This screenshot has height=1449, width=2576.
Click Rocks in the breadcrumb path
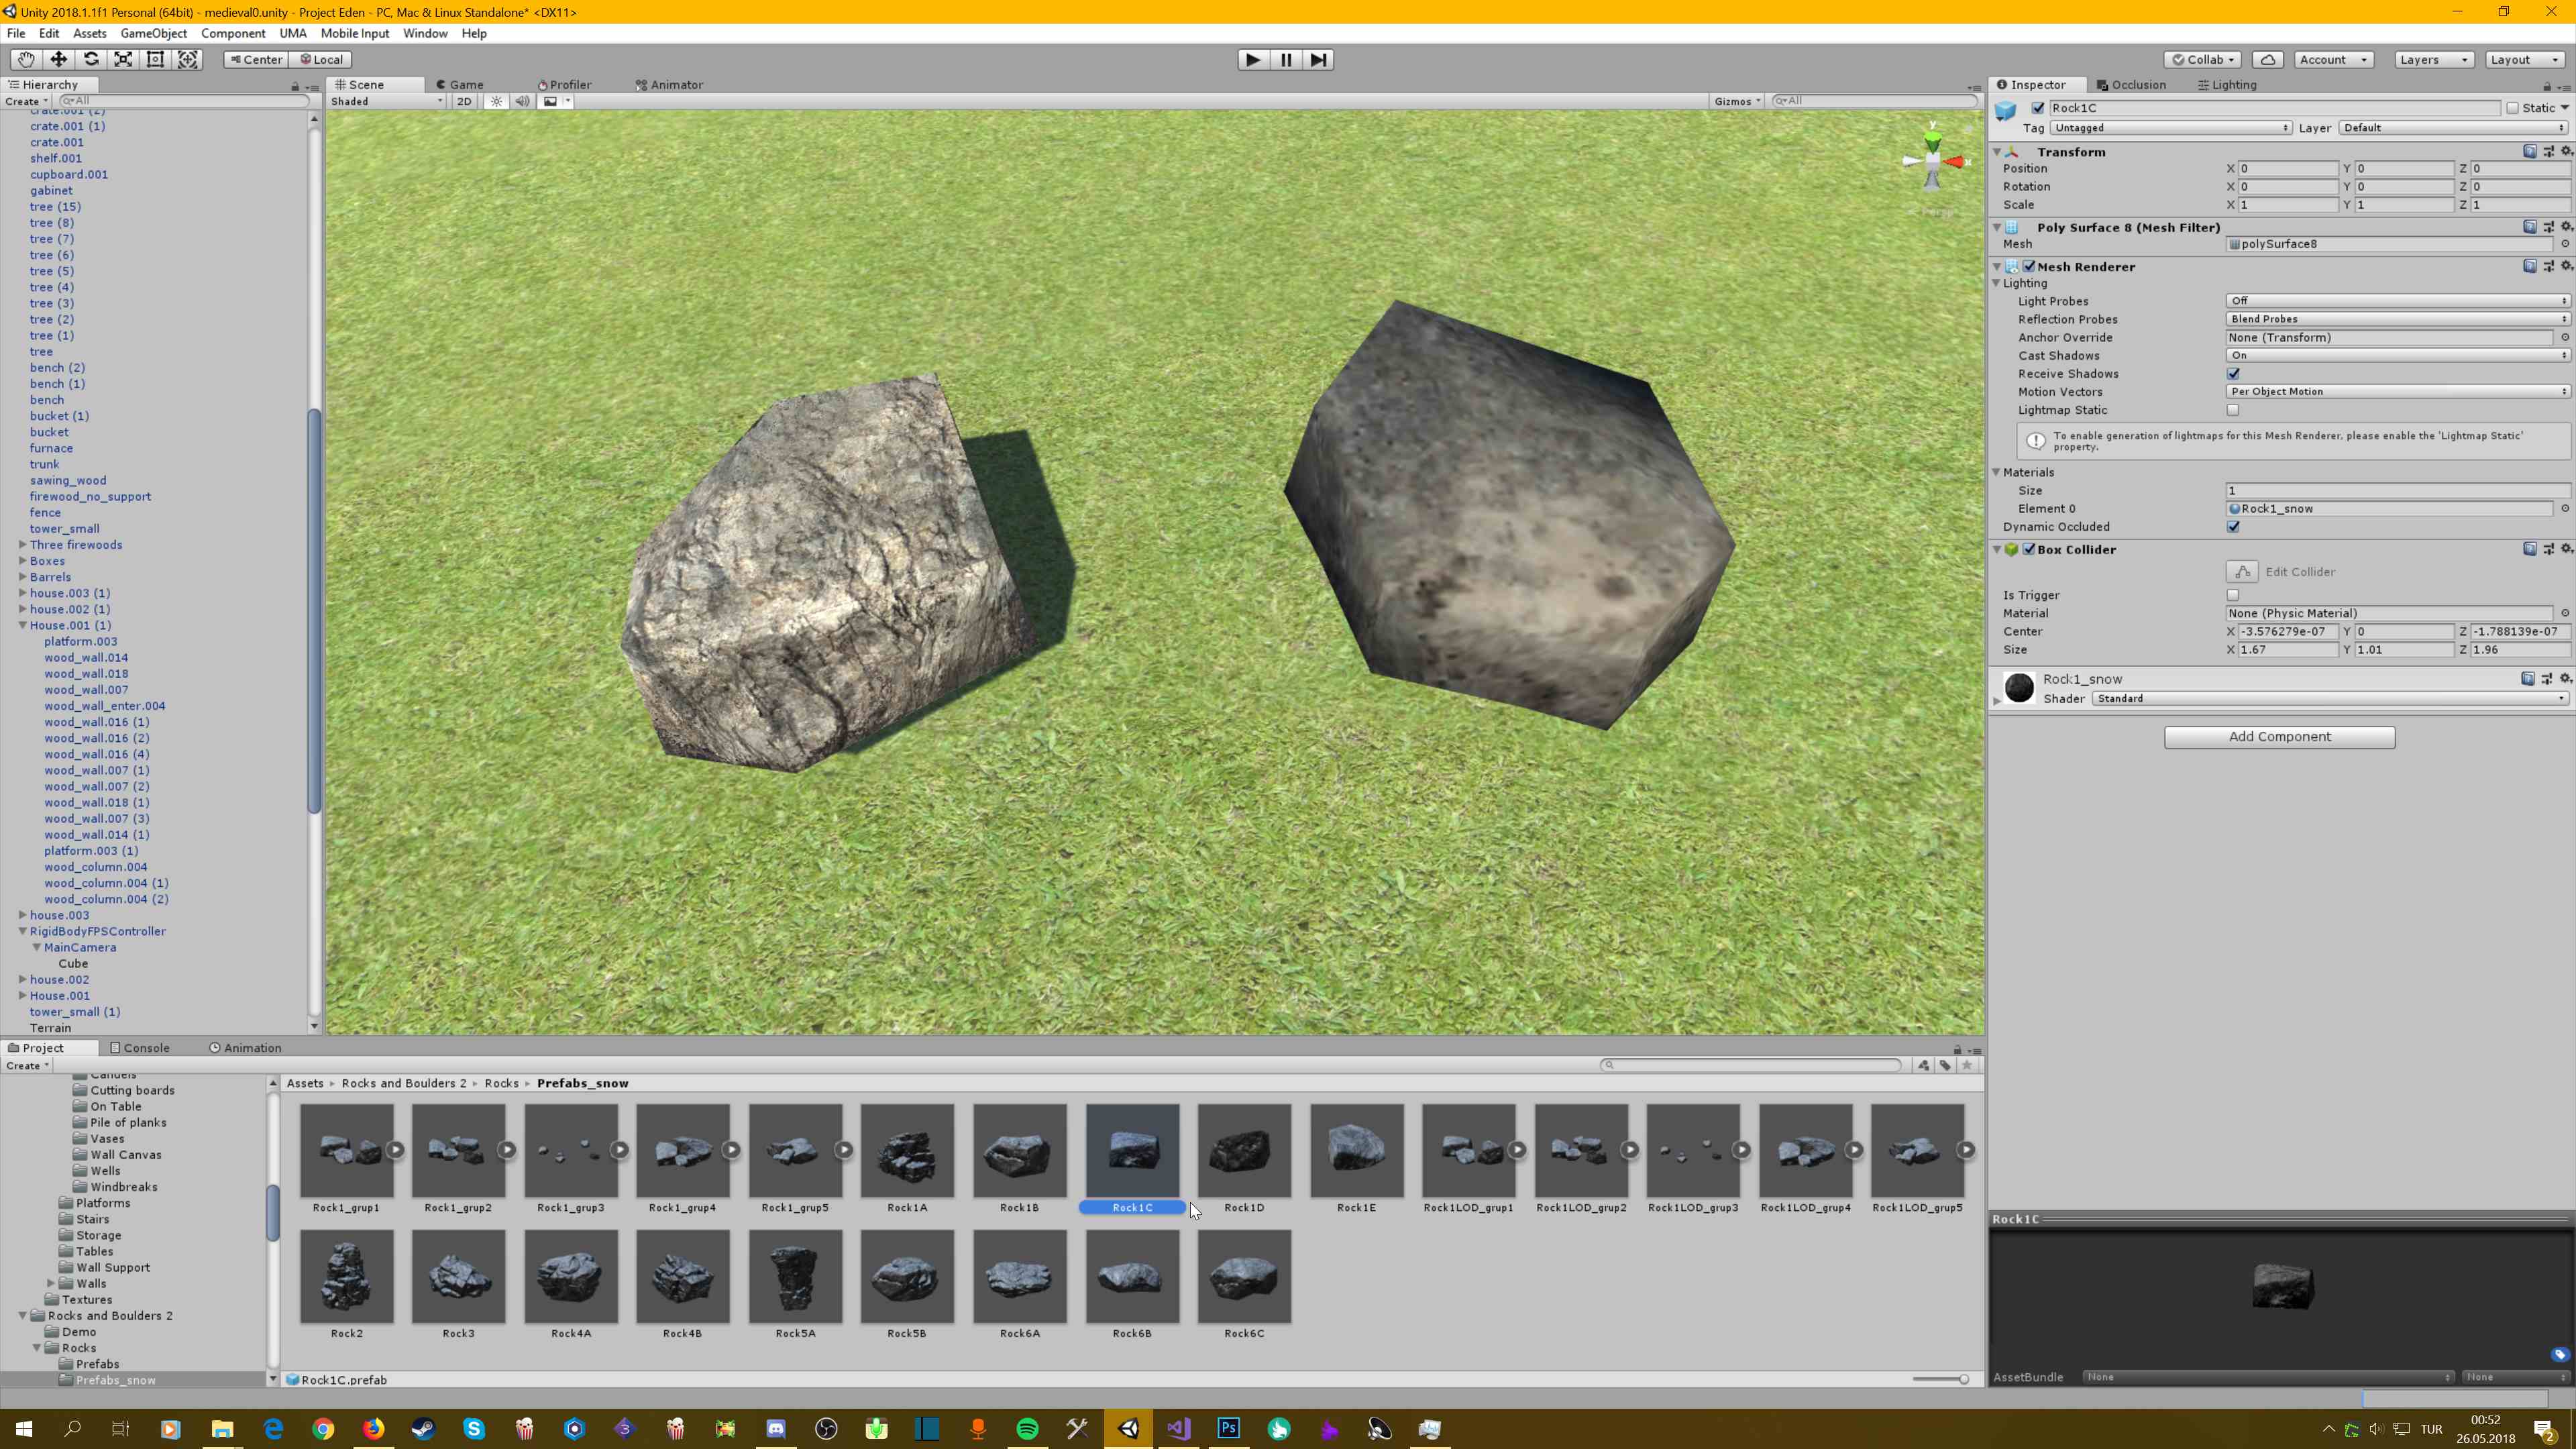click(x=501, y=1083)
